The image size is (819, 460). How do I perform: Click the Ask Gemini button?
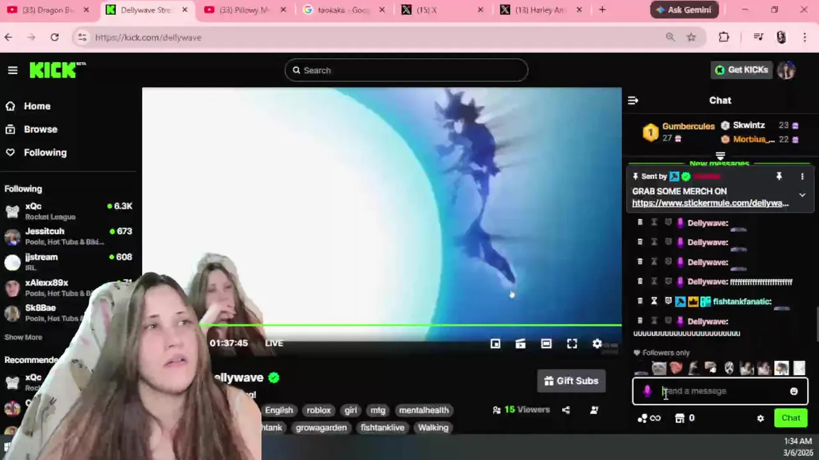(x=685, y=10)
